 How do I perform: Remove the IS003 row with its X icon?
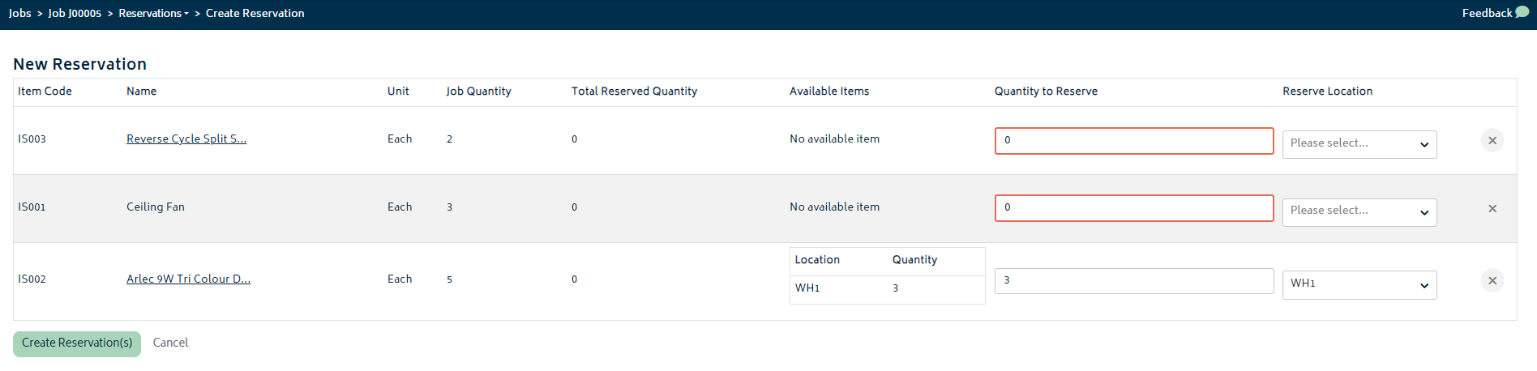1492,140
